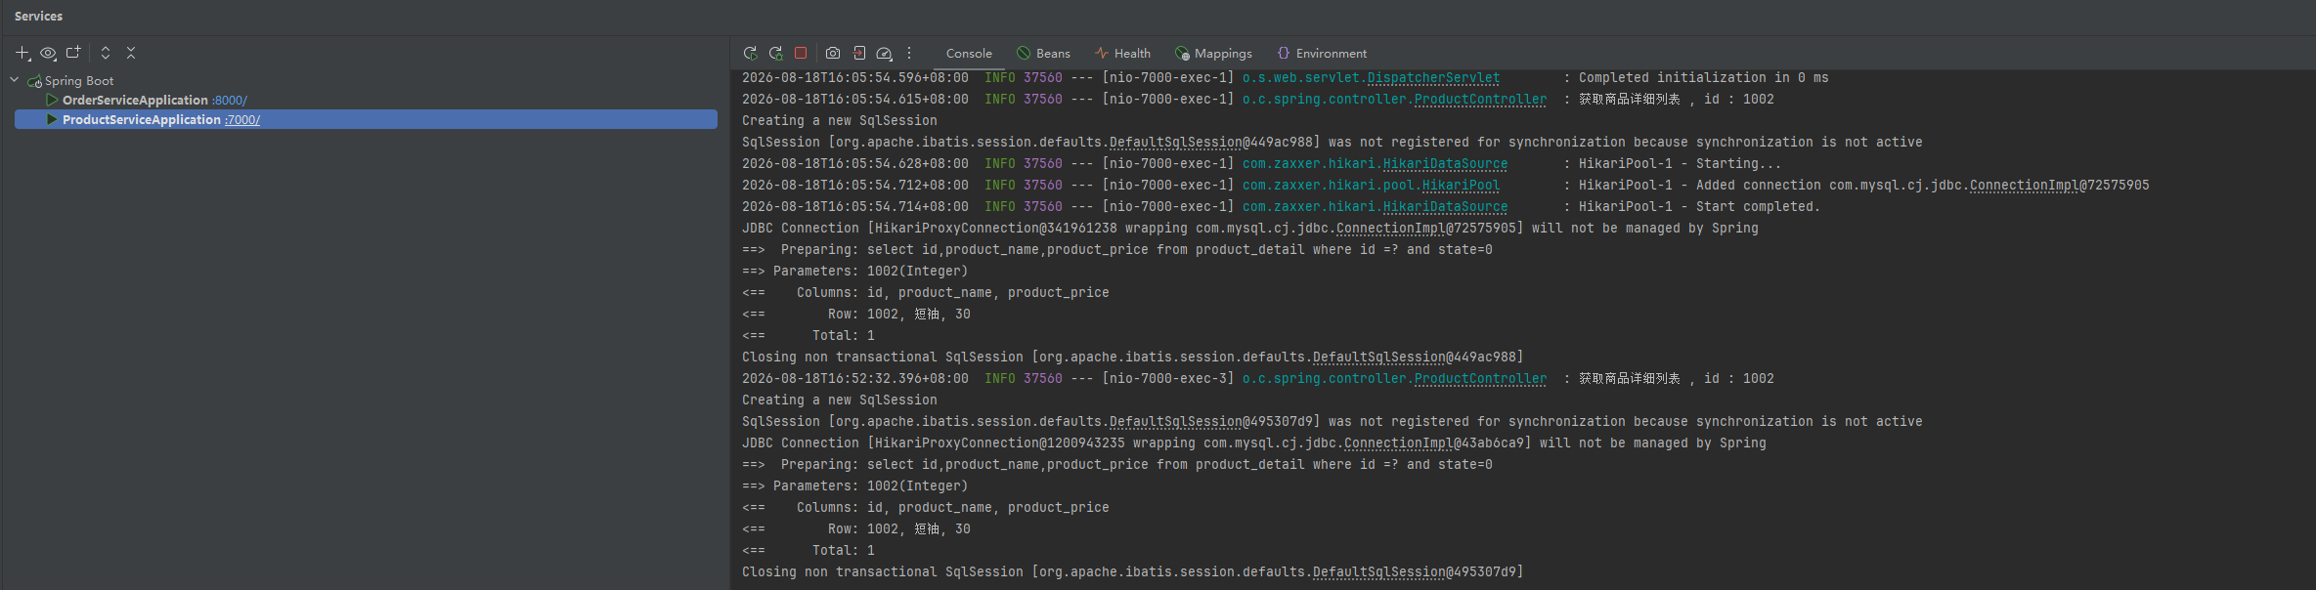2316x590 pixels.
Task: Switch to the Beans tab
Action: click(1043, 54)
